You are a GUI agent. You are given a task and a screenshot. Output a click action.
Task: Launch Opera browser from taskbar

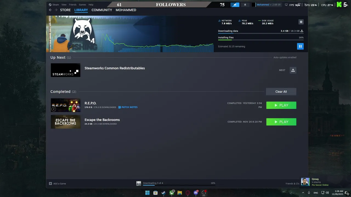[188, 193]
